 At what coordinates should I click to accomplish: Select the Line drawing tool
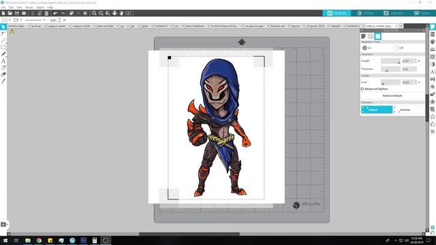[x=3, y=41]
